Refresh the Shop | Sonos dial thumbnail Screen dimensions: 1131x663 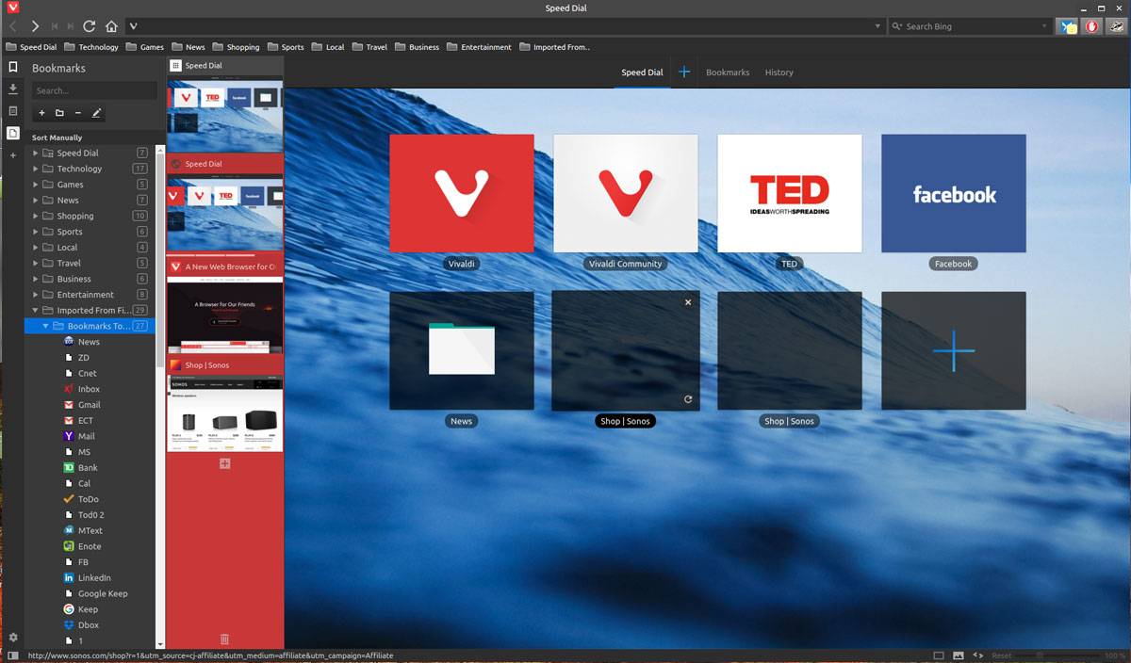tap(688, 399)
